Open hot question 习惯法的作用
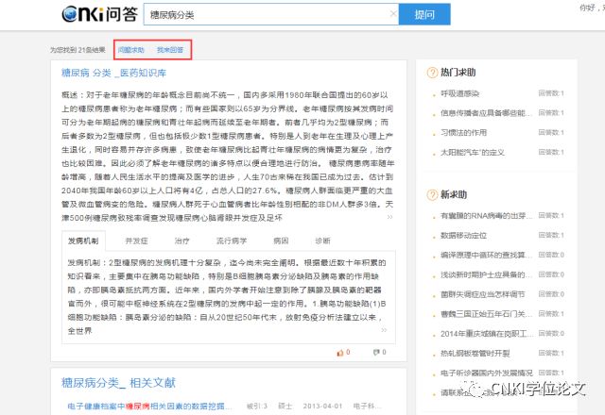 (464, 133)
